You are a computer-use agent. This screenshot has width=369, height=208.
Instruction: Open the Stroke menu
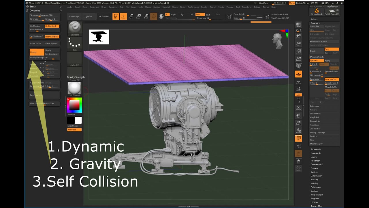(x=221, y=7)
